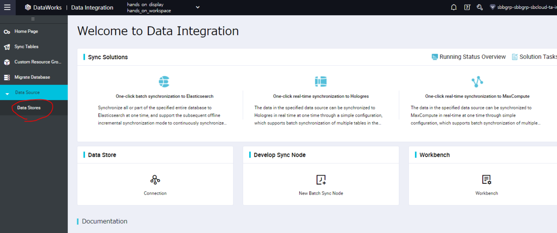The height and width of the screenshot is (233, 557).
Task: Open the notification bell
Action: click(454, 7)
